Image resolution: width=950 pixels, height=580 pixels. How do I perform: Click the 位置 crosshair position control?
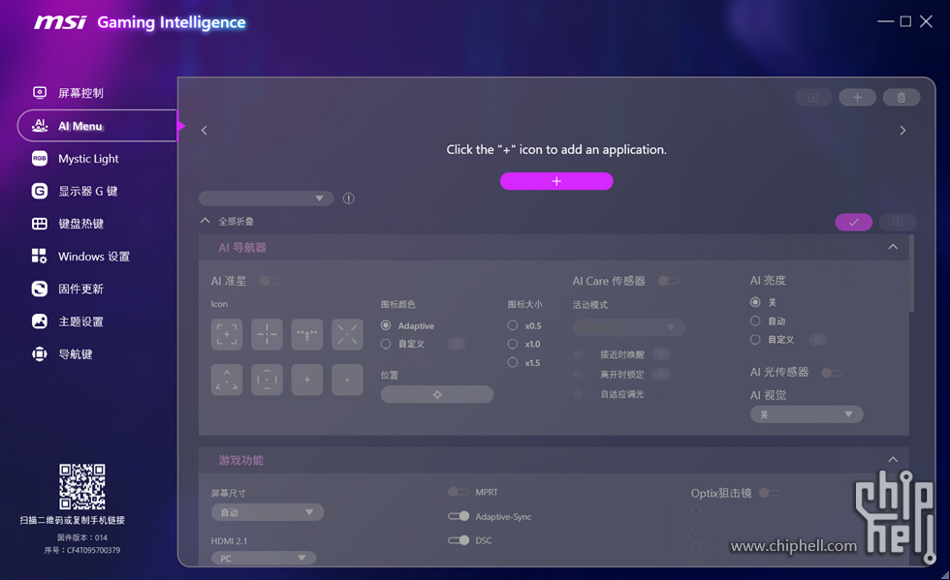point(437,394)
